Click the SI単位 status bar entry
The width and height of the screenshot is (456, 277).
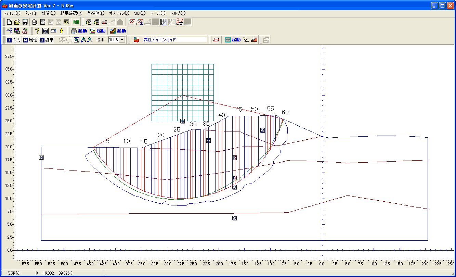14,273
